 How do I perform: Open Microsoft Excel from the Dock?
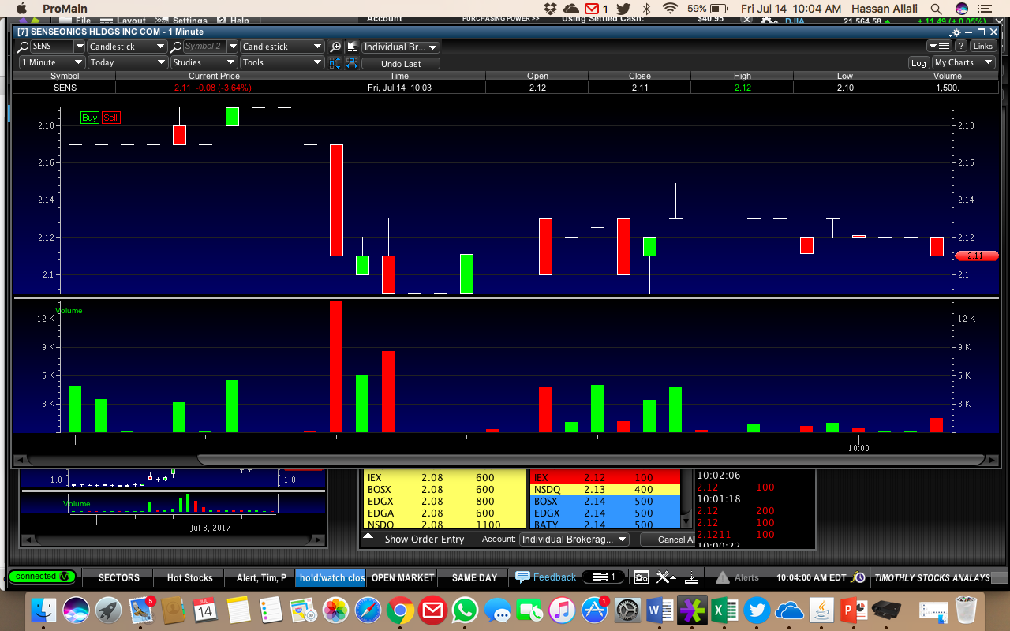pos(724,610)
